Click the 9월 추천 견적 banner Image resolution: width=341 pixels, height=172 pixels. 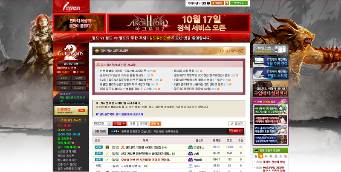click(x=271, y=62)
